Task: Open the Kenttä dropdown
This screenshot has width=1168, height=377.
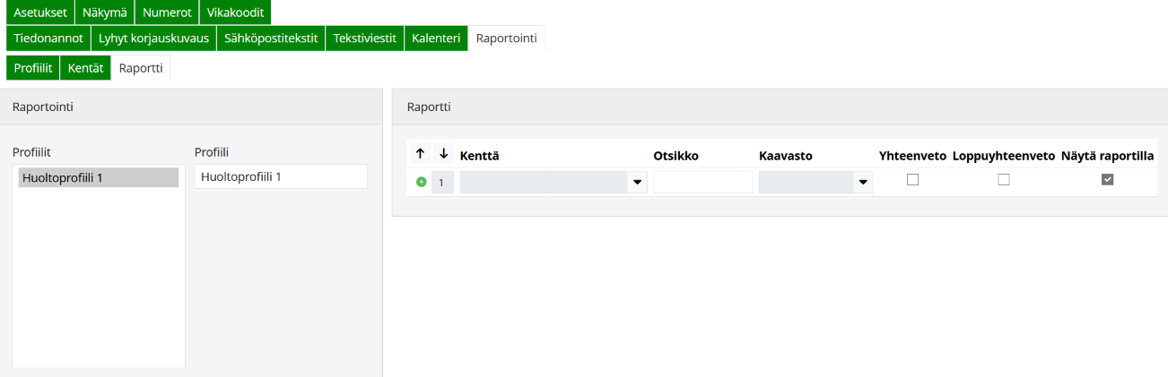Action: [x=638, y=183]
